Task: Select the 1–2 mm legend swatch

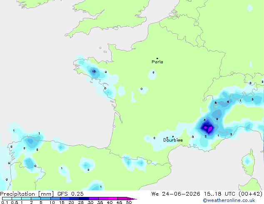Action: pos(26,199)
